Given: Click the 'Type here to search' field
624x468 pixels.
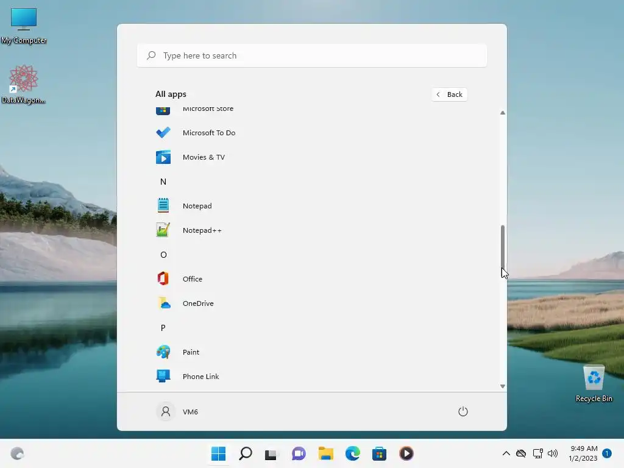Looking at the screenshot, I should [312, 55].
